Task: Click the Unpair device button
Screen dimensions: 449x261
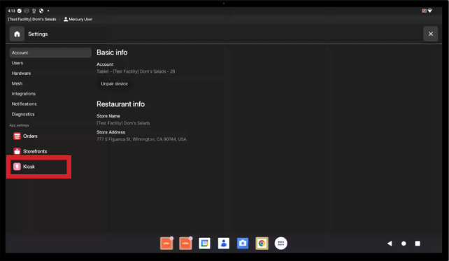Action: coord(114,84)
